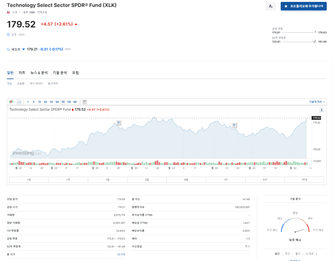Click the 기술 분석 panel header
The width and height of the screenshot is (333, 261).
click(295, 199)
